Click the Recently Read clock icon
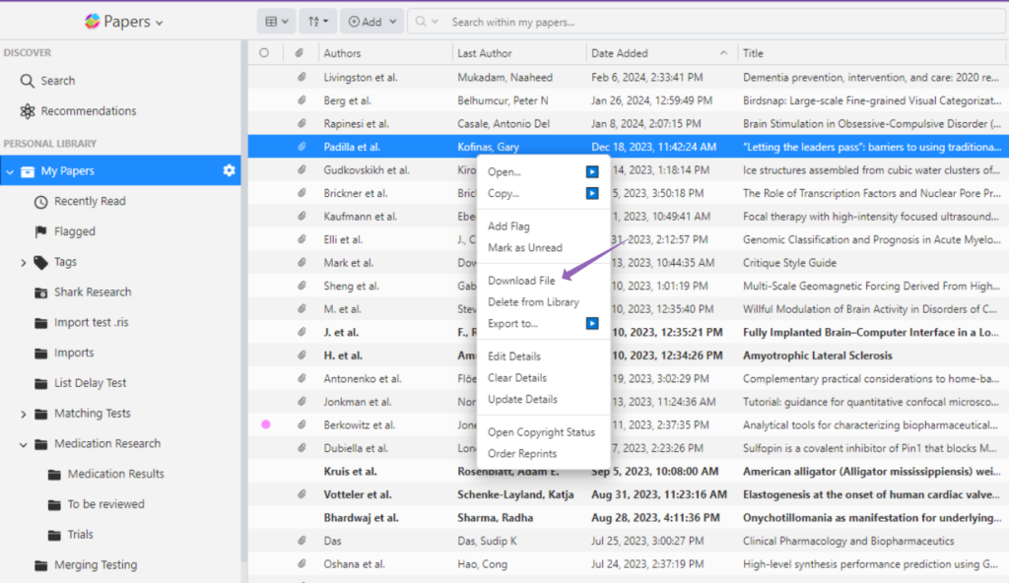This screenshot has width=1009, height=583. 40,202
